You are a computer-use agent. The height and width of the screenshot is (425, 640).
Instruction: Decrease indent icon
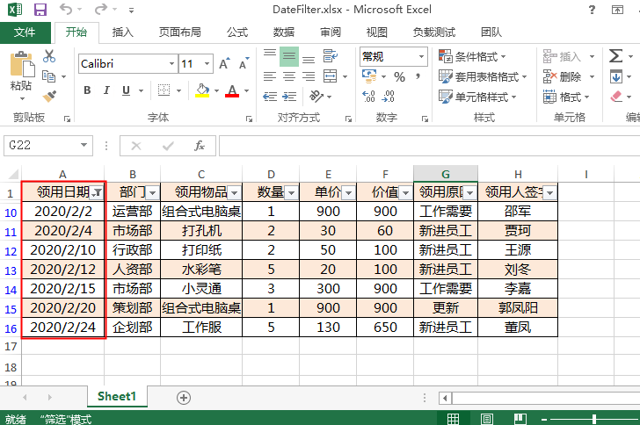(x=270, y=97)
